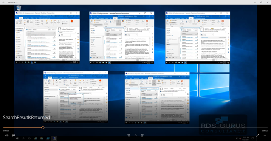The height and width of the screenshot is (141, 271).
Task: Enter full screen mode
Action: 257,135
